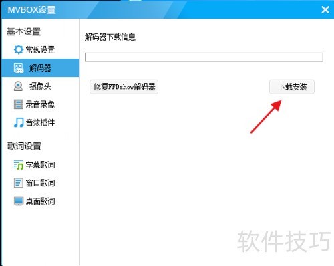Viewport: 334px width, 266px height.
Task: Open the 桌面歌词 settings
Action: [41, 201]
